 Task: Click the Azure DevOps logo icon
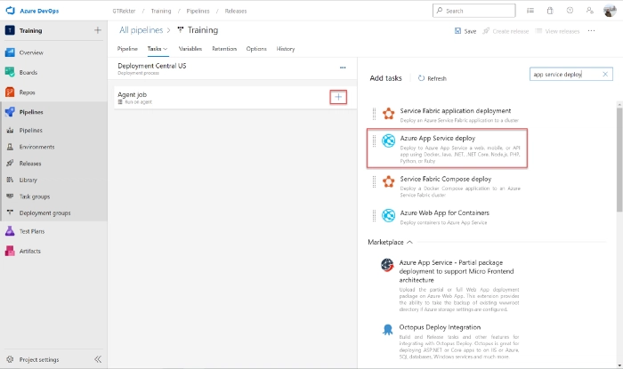10,11
